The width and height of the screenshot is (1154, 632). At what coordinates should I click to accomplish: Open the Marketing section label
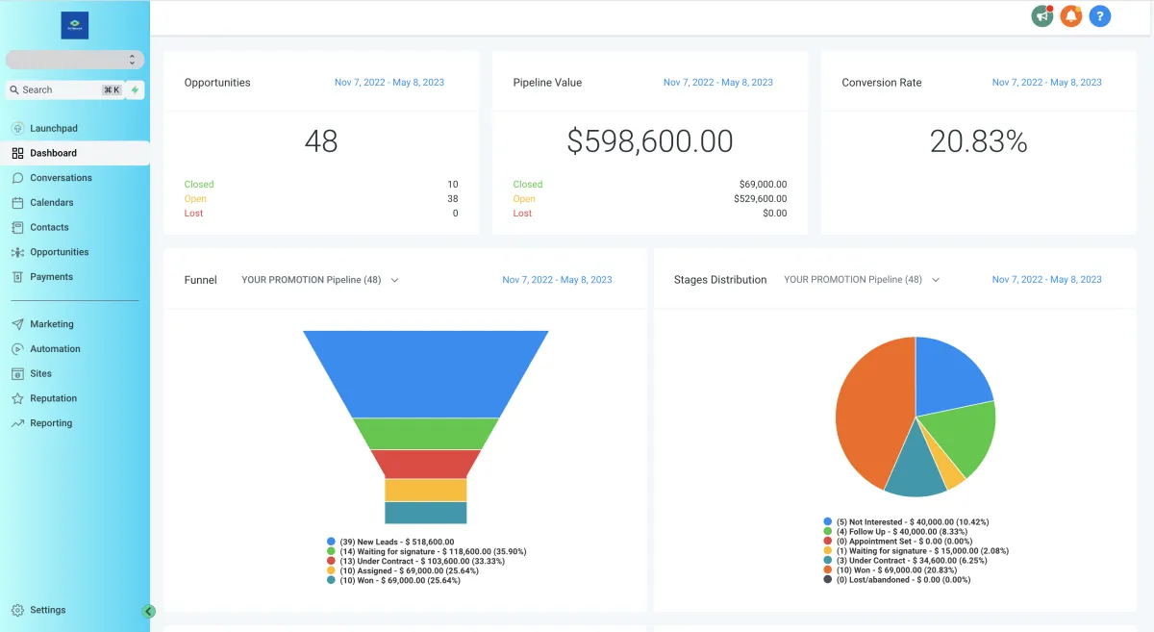click(x=52, y=324)
